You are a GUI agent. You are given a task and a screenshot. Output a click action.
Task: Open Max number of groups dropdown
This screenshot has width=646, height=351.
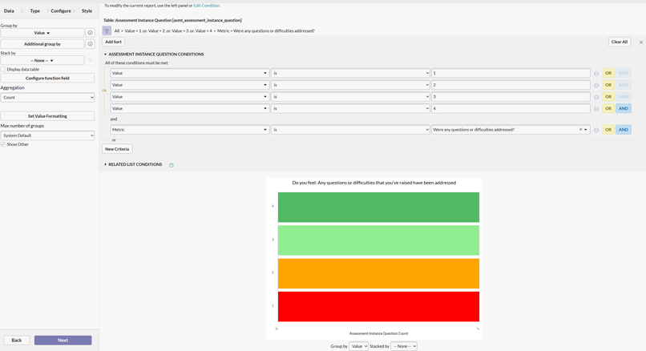pos(47,135)
